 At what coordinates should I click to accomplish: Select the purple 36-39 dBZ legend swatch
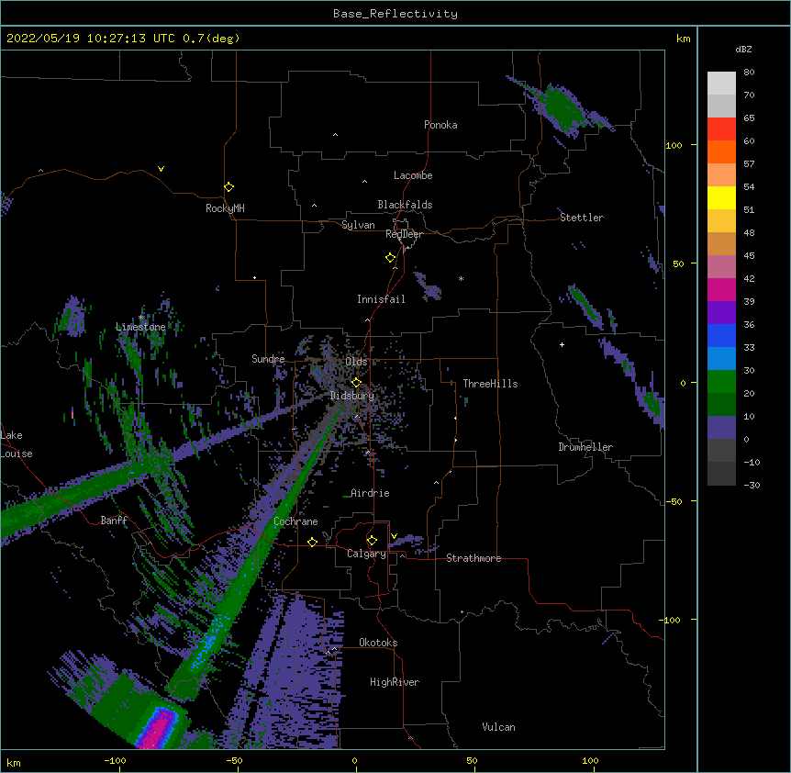pos(721,313)
